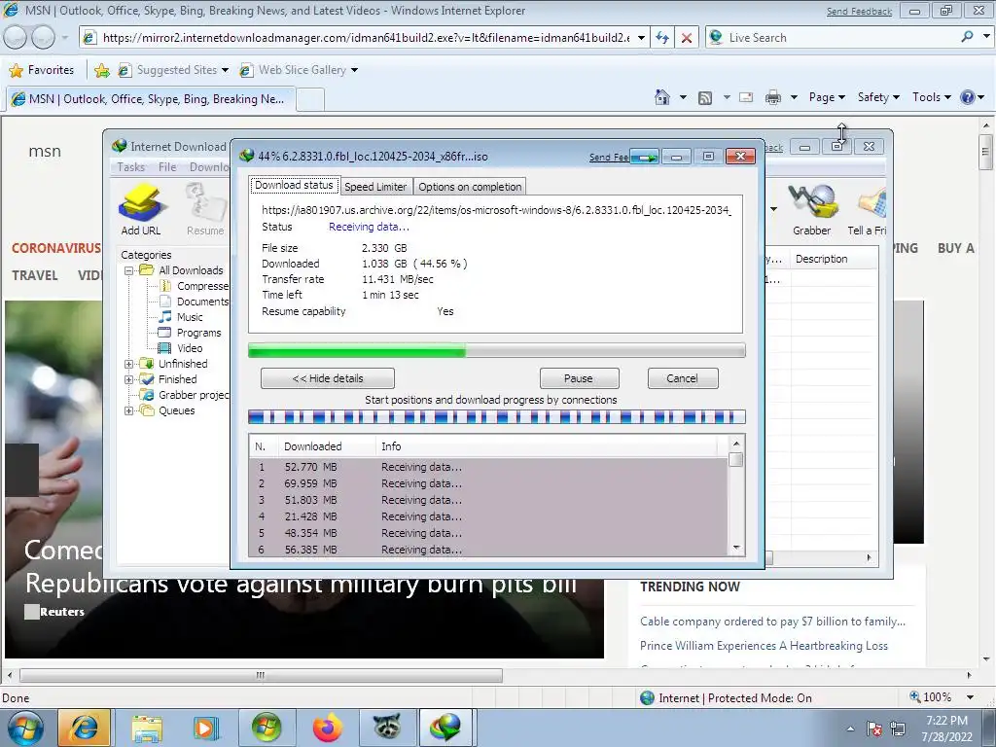This screenshot has height=747, width=996.
Task: Switch to Options on completion tab
Action: tap(470, 187)
